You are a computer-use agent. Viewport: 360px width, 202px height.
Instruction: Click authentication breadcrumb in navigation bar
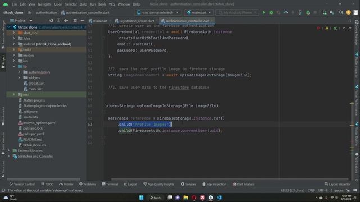coord(46,12)
